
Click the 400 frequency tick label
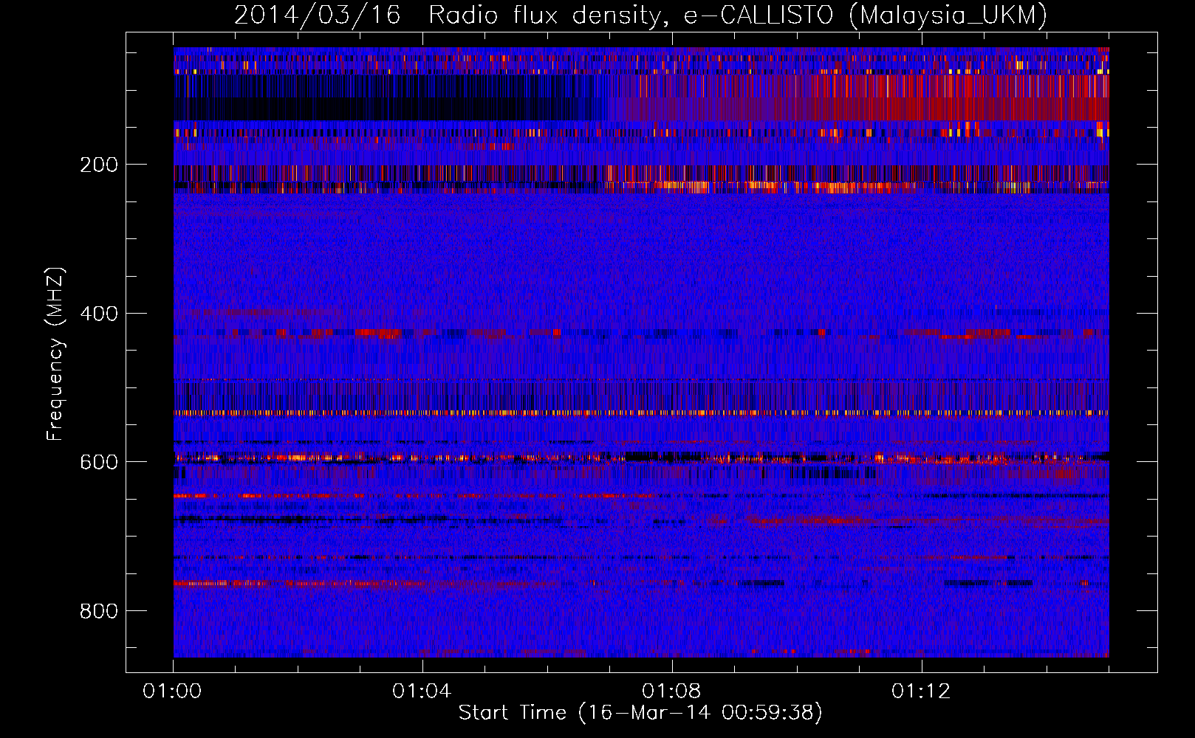(98, 314)
